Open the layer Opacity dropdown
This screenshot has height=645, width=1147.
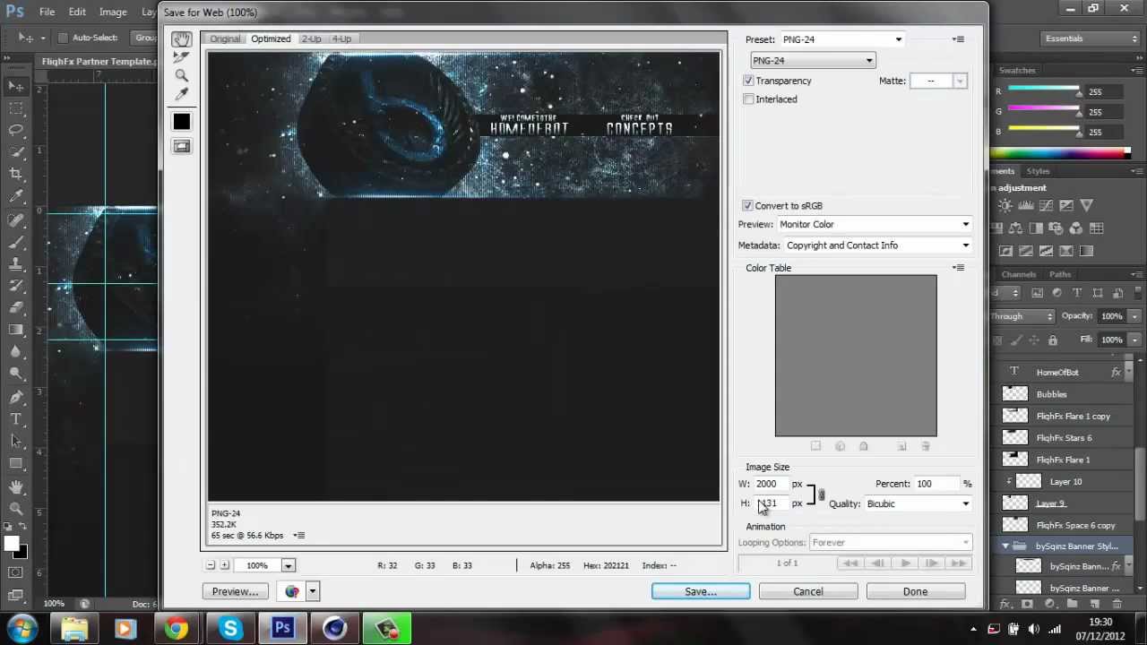point(1134,316)
